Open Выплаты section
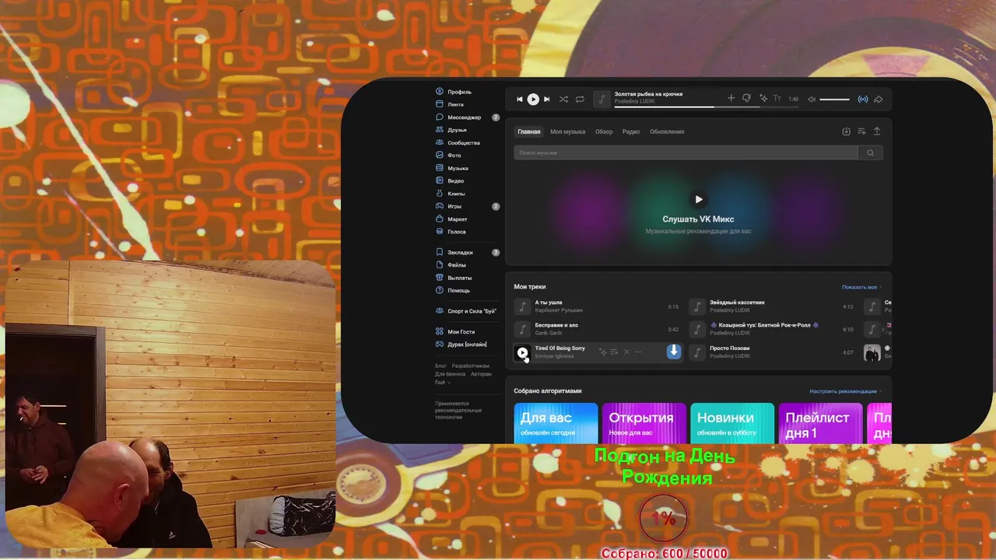Image resolution: width=996 pixels, height=560 pixels. pos(460,278)
